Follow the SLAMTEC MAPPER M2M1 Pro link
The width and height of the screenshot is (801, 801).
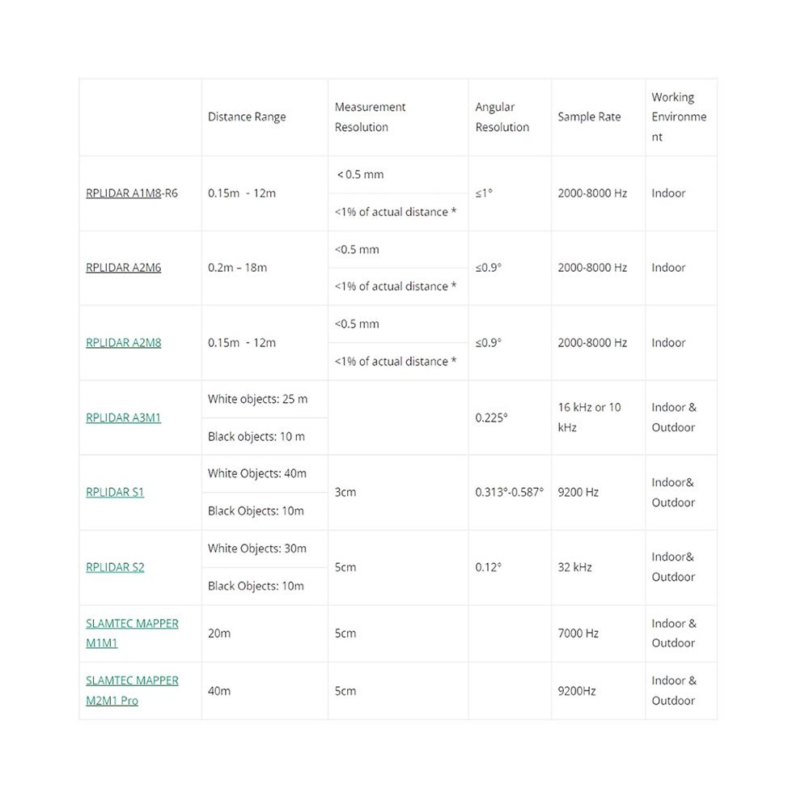click(x=132, y=691)
